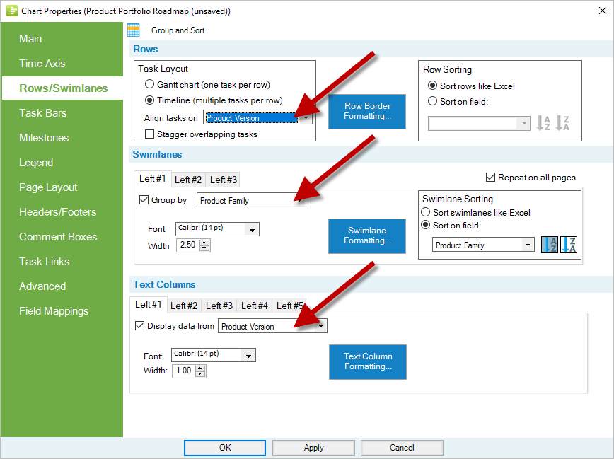Select swimlane Sort on field radio button
The width and height of the screenshot is (614, 459).
click(x=426, y=225)
